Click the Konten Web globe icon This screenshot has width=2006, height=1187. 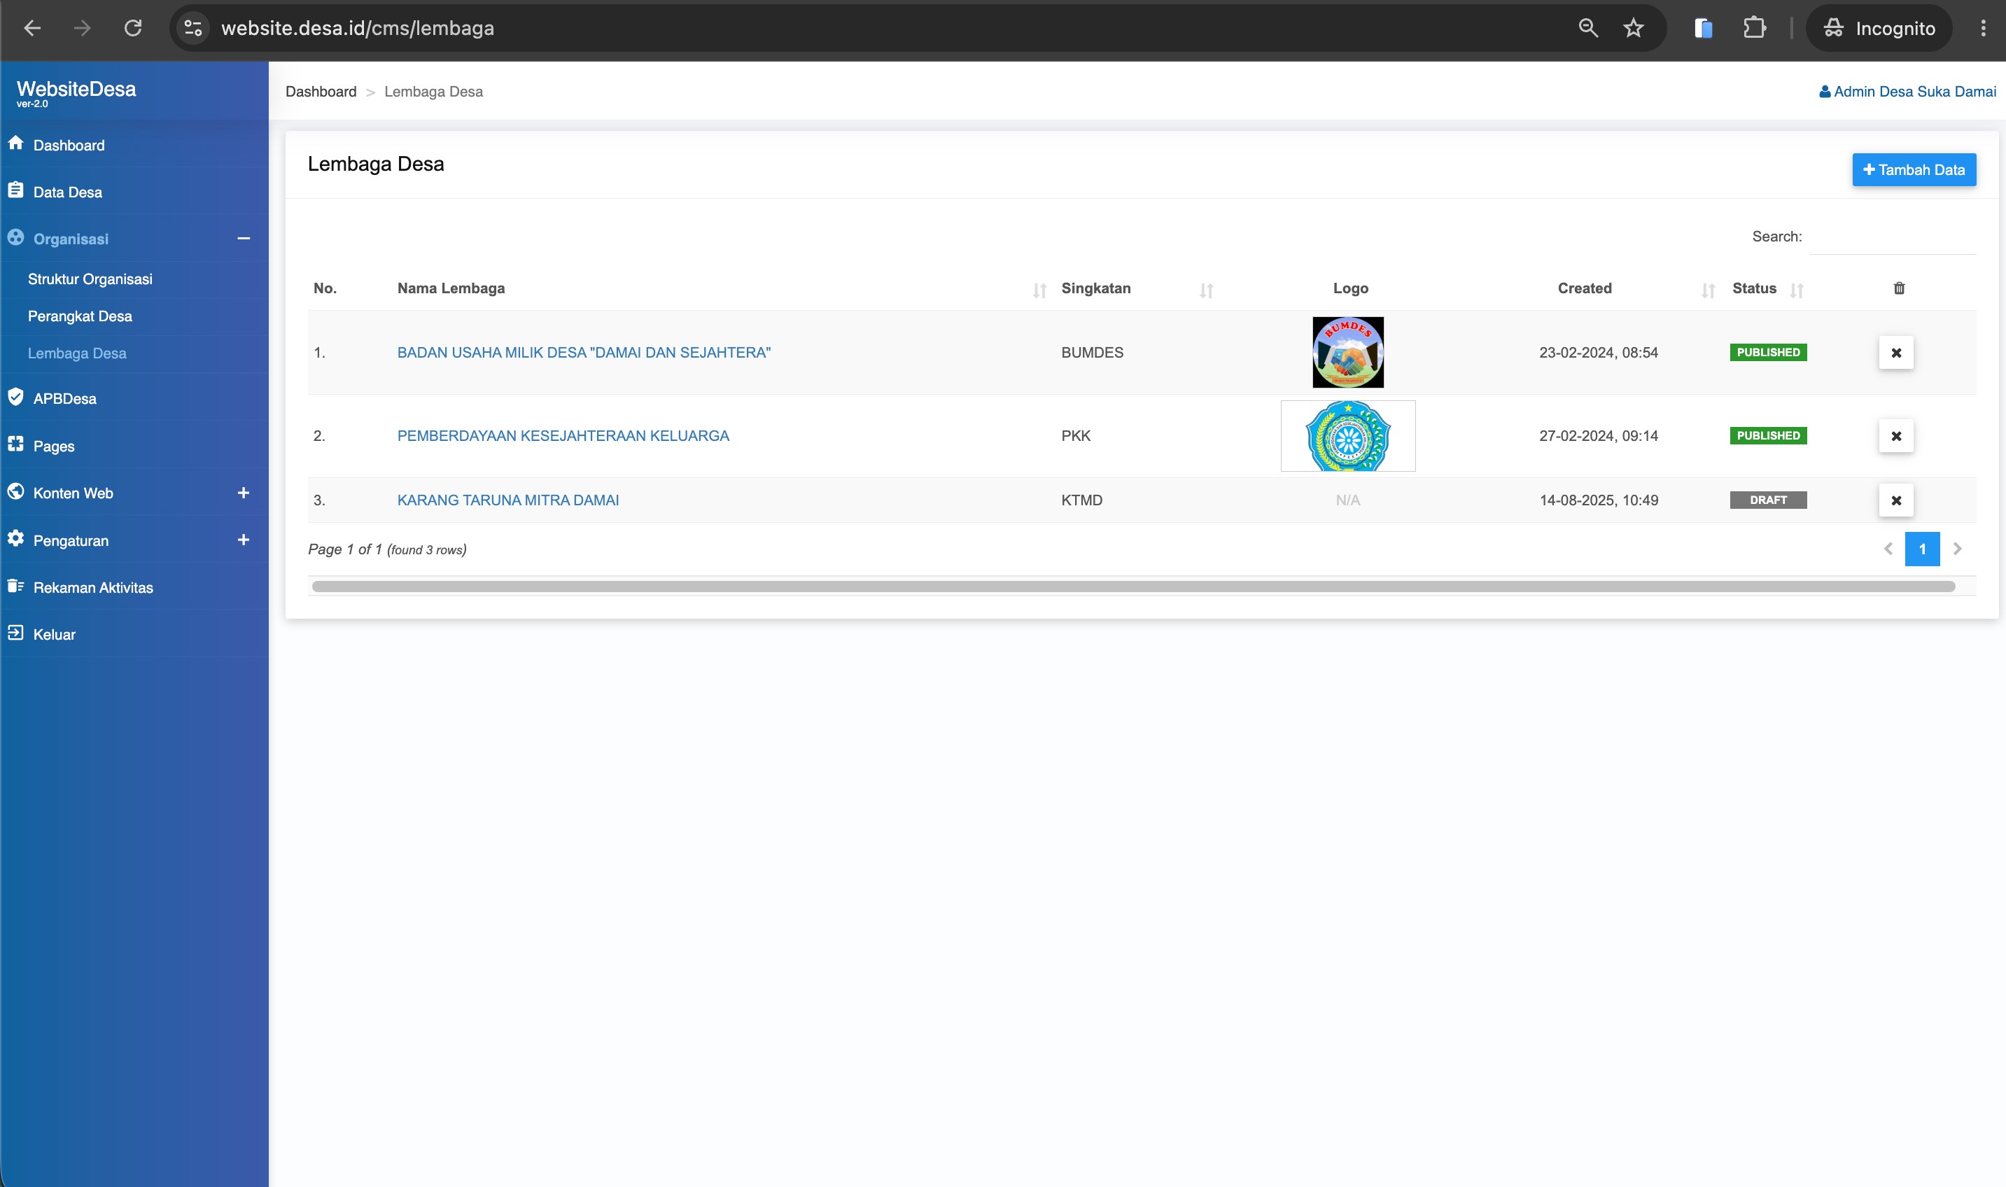click(15, 491)
